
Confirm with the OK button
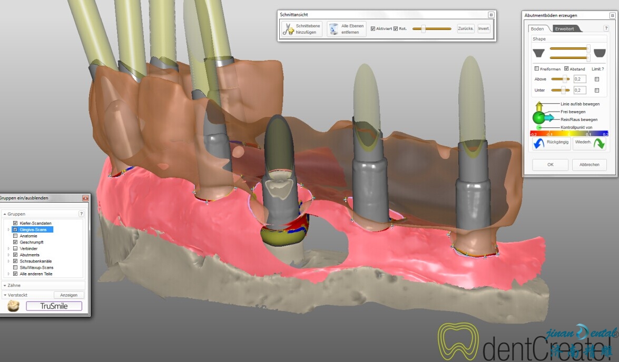pyautogui.click(x=551, y=165)
